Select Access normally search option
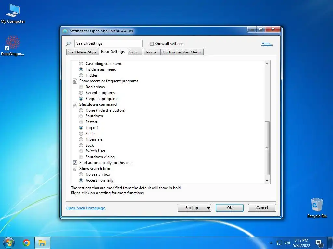This screenshot has width=333, height=249. point(81,180)
